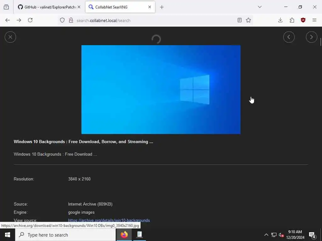Viewport: 322px width, 241px height.
Task: Open uBlock Origin popup
Action: [x=303, y=20]
